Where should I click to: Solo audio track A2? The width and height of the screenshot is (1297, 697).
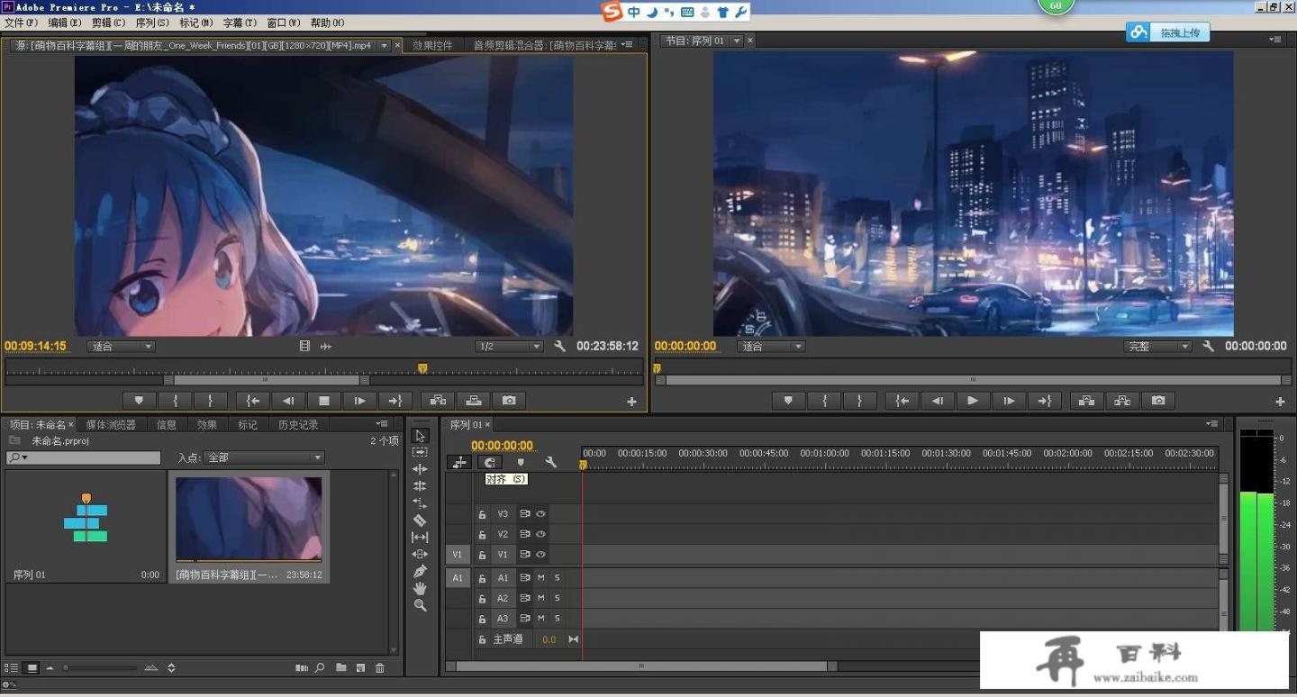click(x=557, y=598)
